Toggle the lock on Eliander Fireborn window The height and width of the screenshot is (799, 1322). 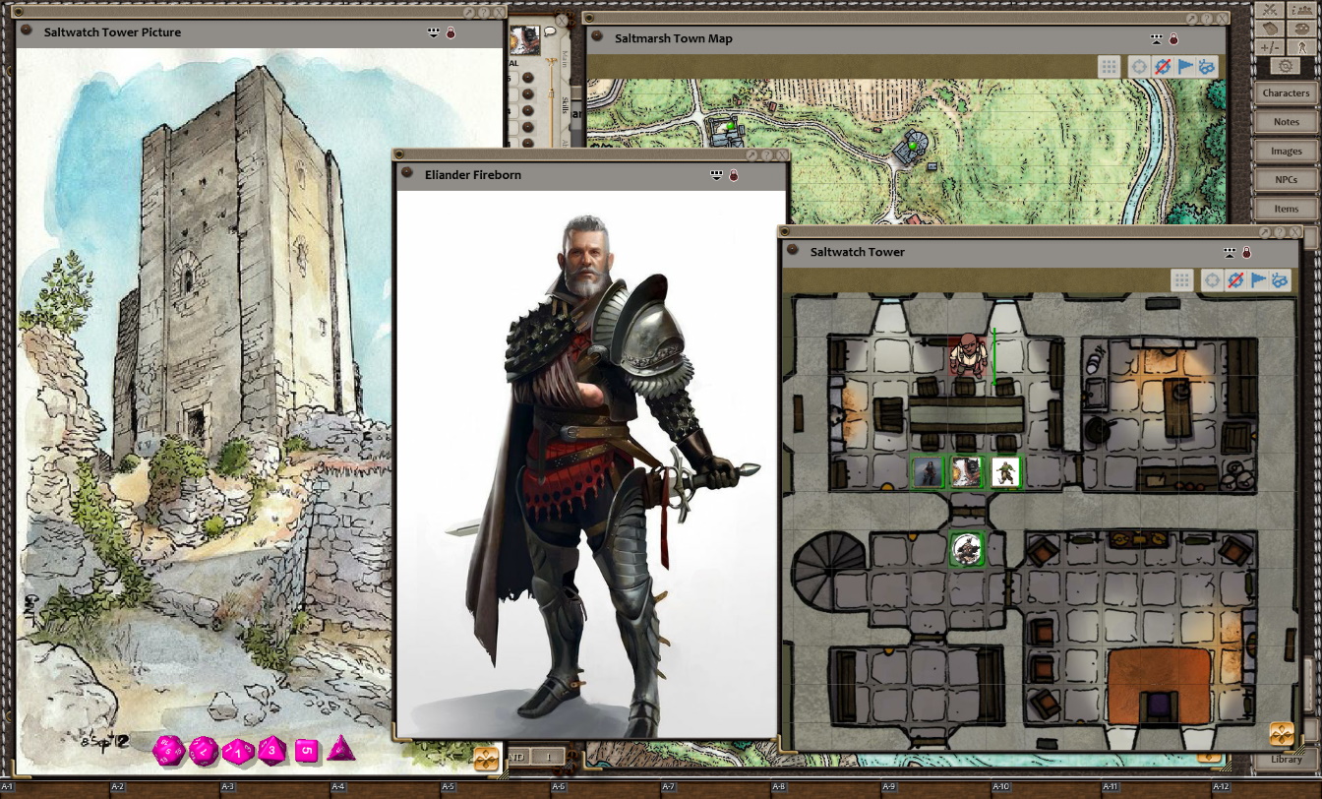(734, 175)
